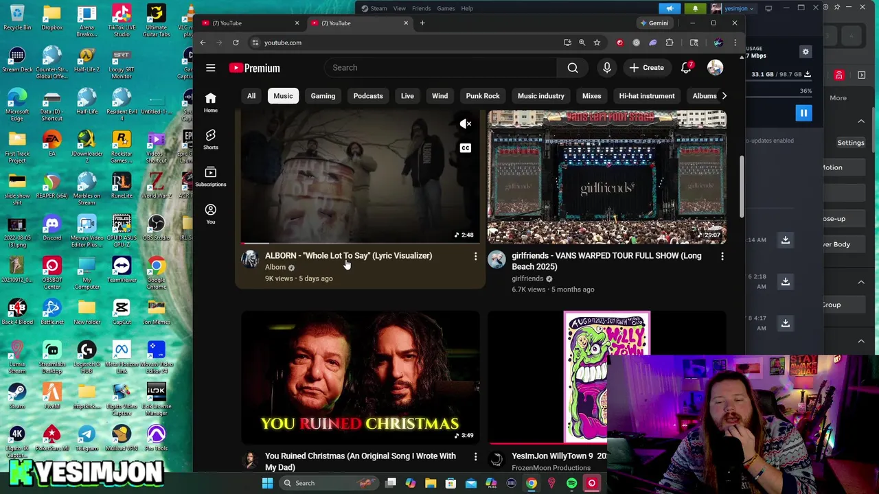879x494 pixels.
Task: Launch OBS Studio desktop shortcut
Action: pyautogui.click(x=156, y=228)
